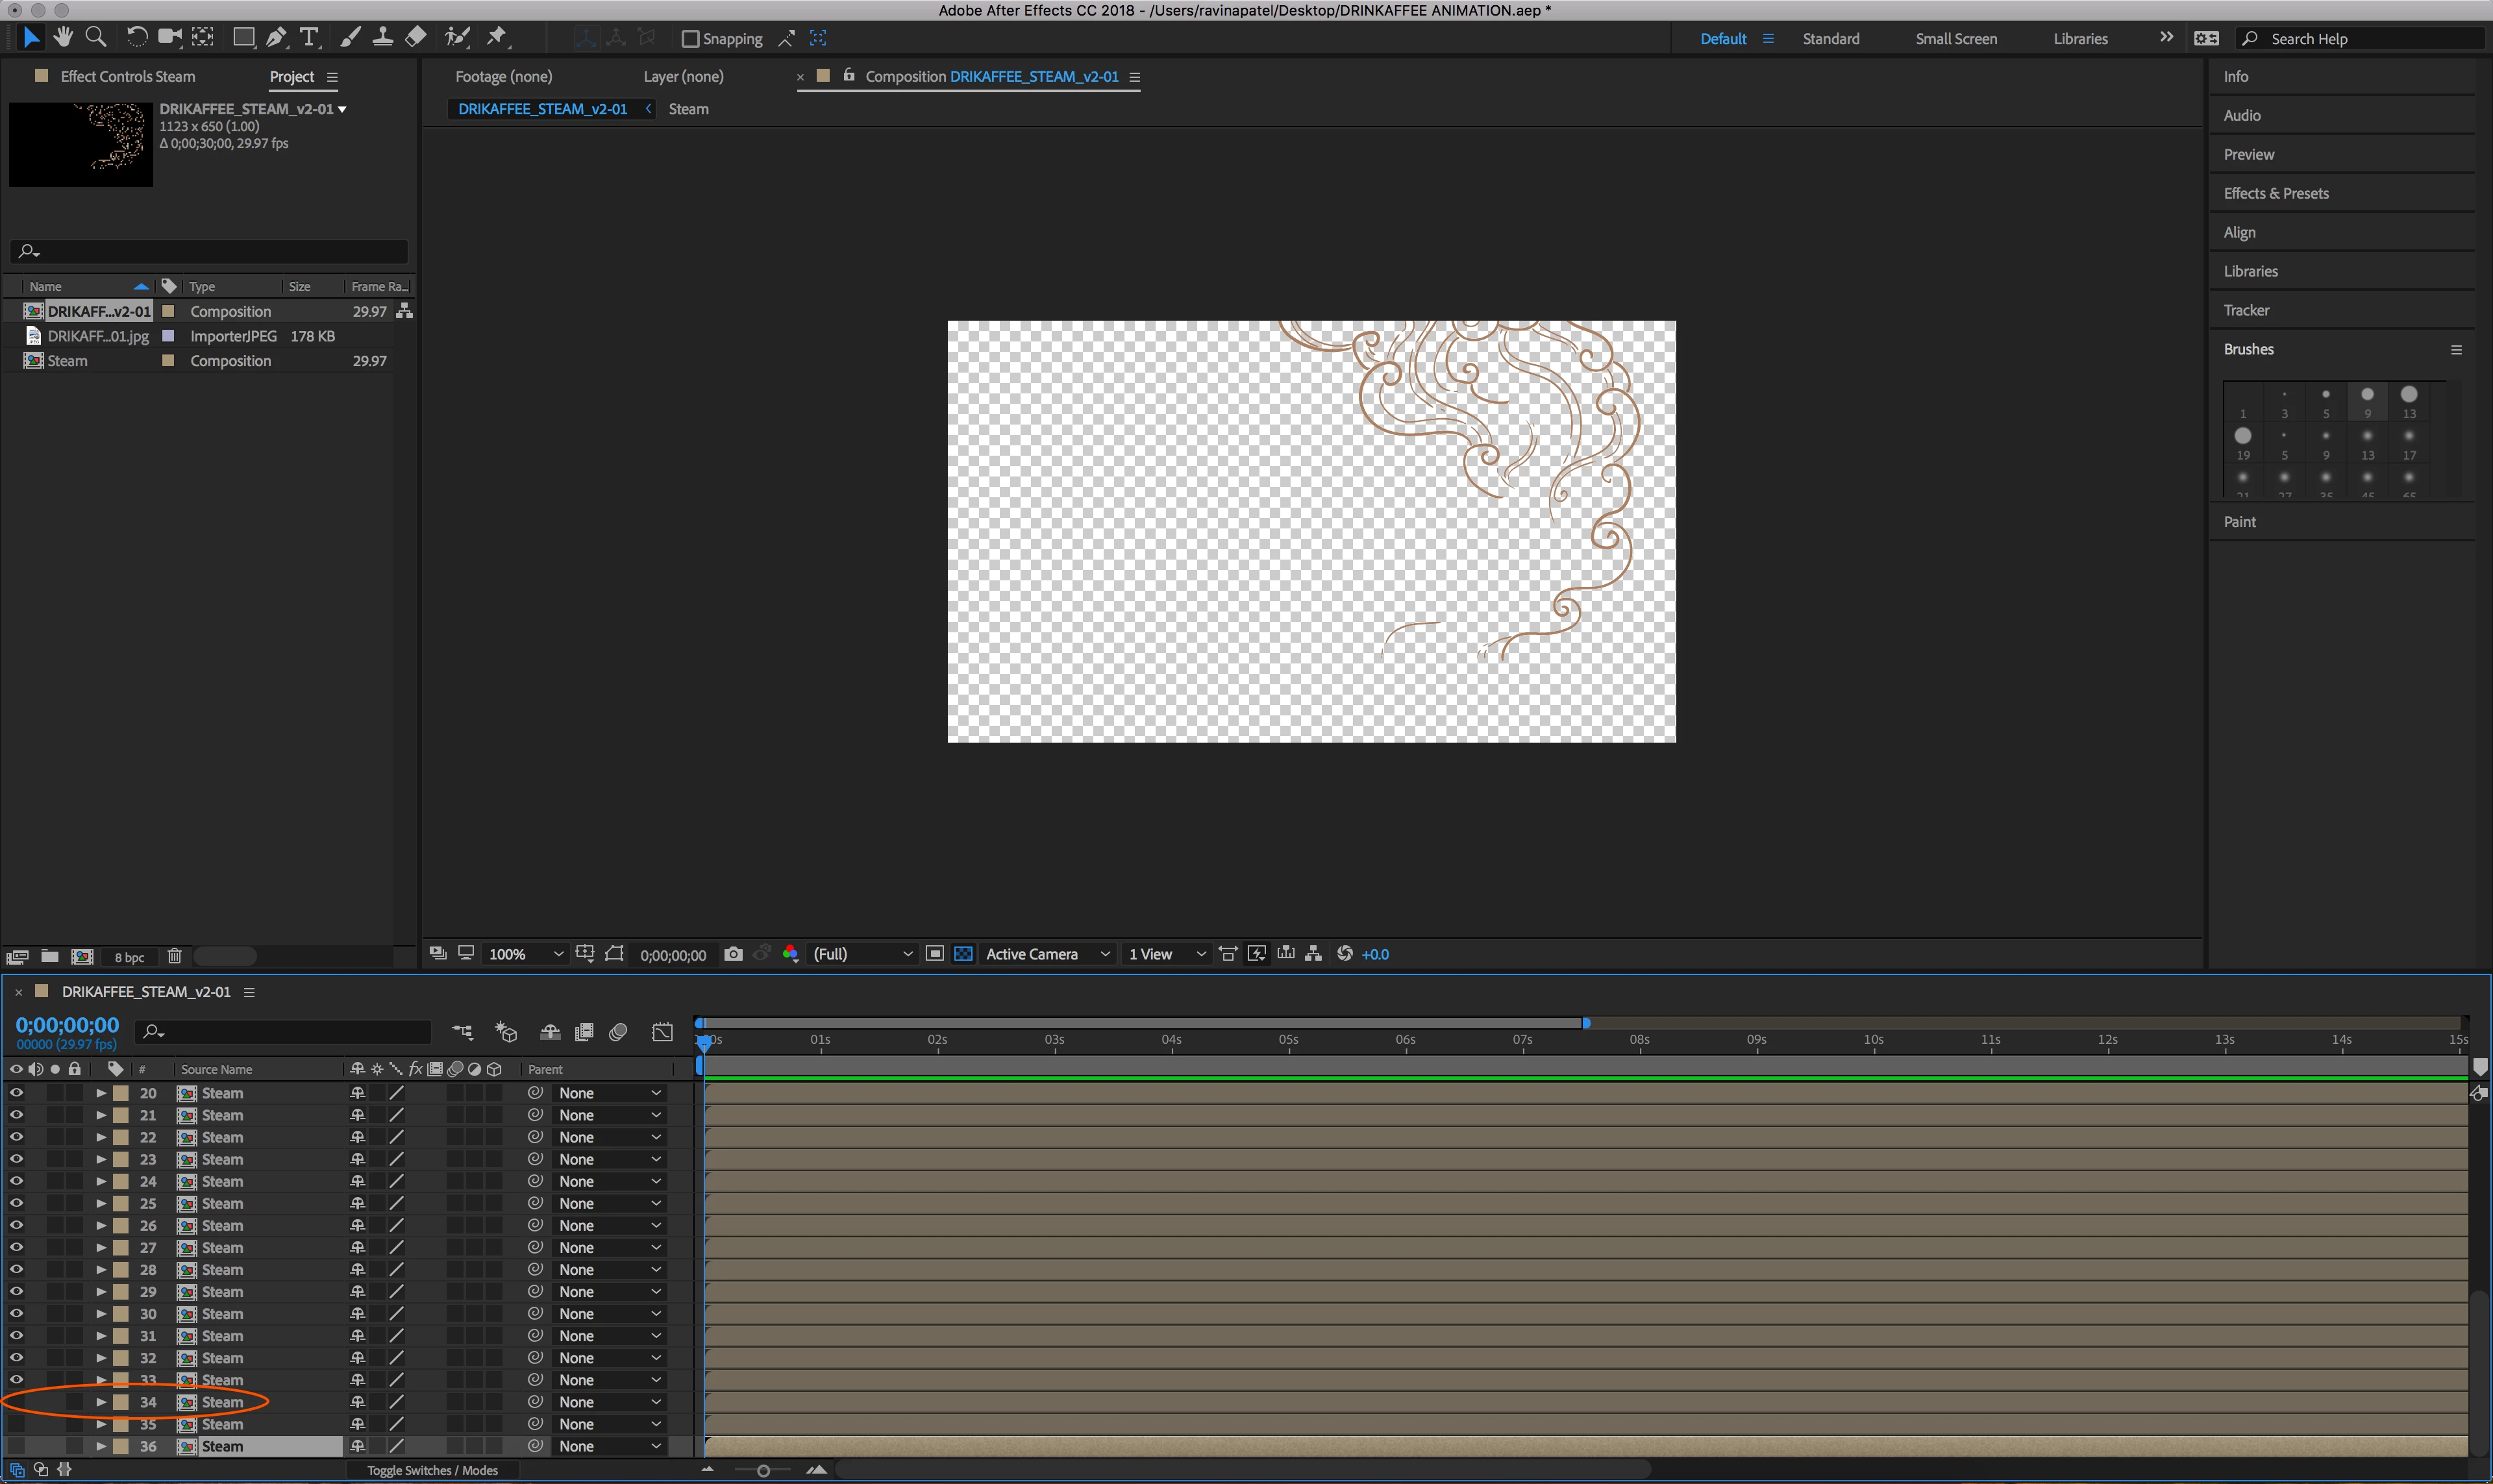Pick the Brush tool

click(x=350, y=37)
